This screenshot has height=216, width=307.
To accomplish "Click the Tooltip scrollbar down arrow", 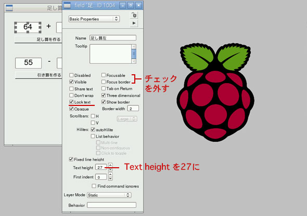I will tap(134, 61).
